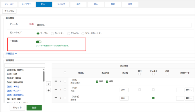Select 【連携】車両登録No. in item list
This screenshot has height=112, width=195.
15,95
